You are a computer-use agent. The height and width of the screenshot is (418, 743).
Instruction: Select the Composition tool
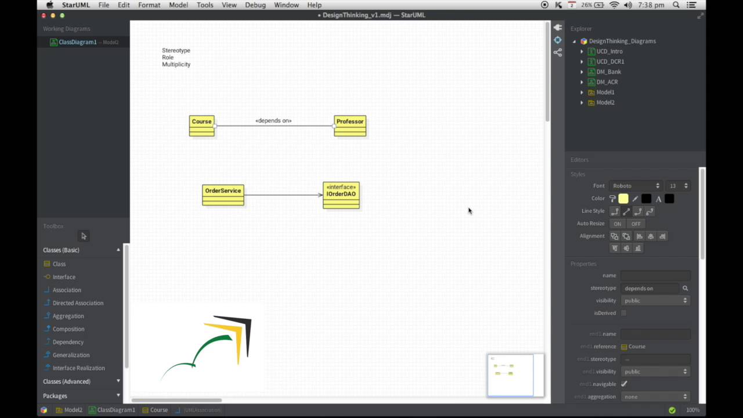[x=68, y=329]
